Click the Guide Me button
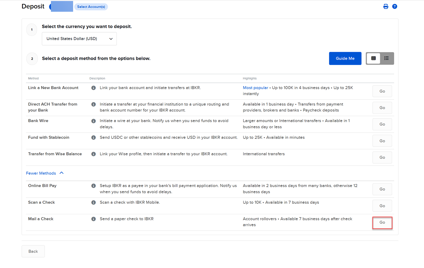The width and height of the screenshot is (424, 268). [345, 58]
